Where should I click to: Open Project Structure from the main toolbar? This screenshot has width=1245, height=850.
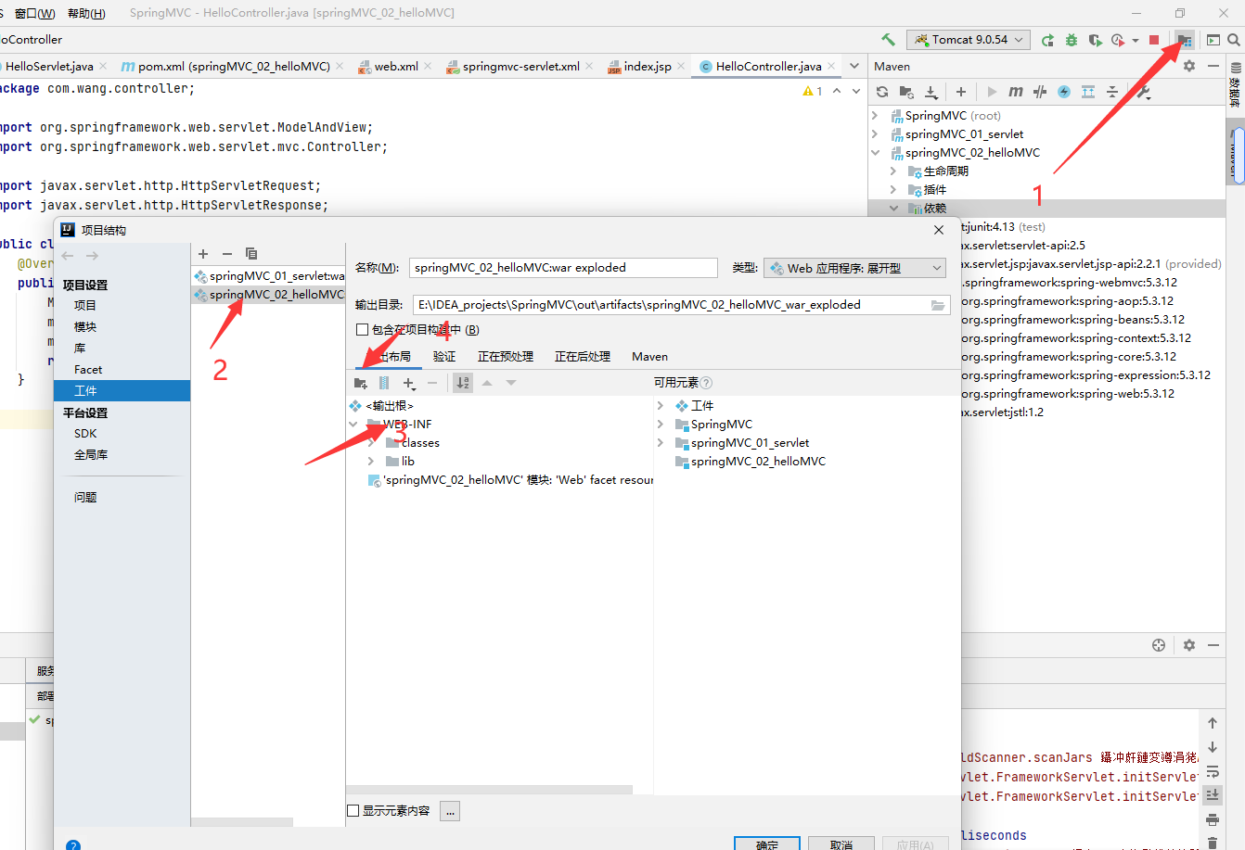[1185, 40]
